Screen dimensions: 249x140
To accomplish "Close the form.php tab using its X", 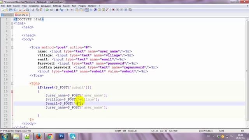I will coord(27,15).
